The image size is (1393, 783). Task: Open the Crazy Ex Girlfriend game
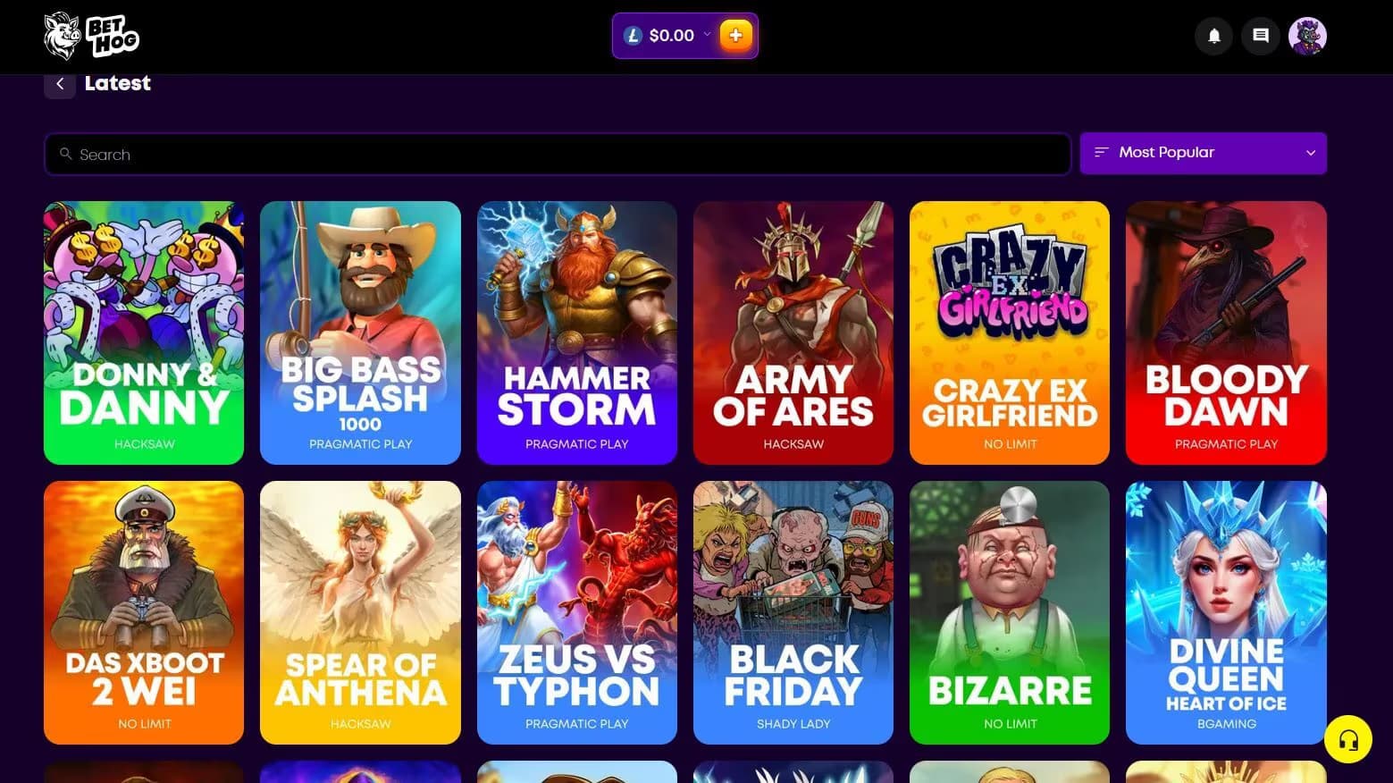click(x=1010, y=333)
